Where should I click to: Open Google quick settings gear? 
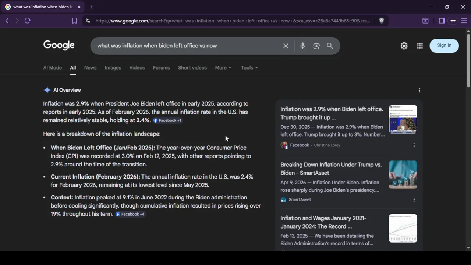click(404, 46)
